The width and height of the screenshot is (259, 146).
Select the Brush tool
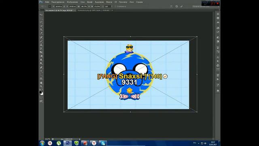(x=41, y=41)
